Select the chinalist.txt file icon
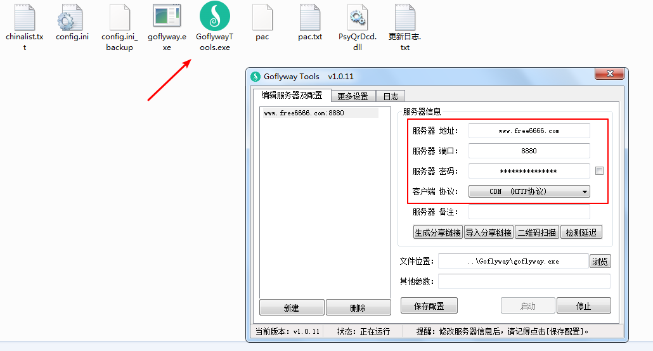Viewport: 653px width, 351px height. (x=25, y=17)
